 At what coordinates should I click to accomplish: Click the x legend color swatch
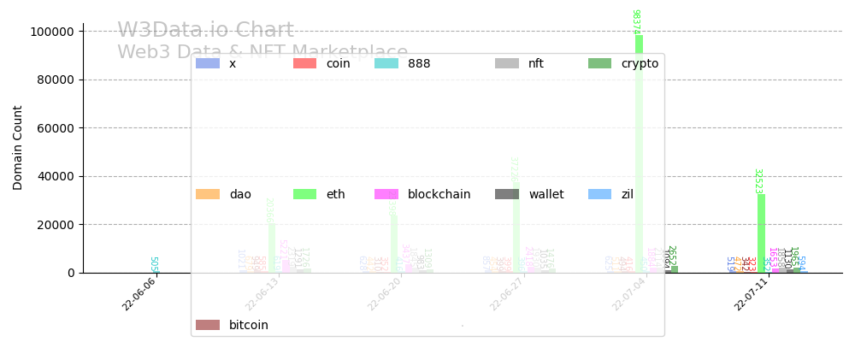coord(208,63)
